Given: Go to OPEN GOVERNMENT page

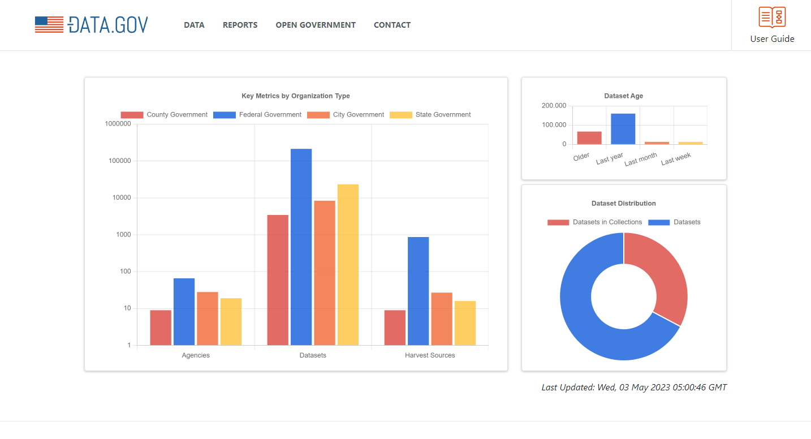Looking at the screenshot, I should click(316, 25).
